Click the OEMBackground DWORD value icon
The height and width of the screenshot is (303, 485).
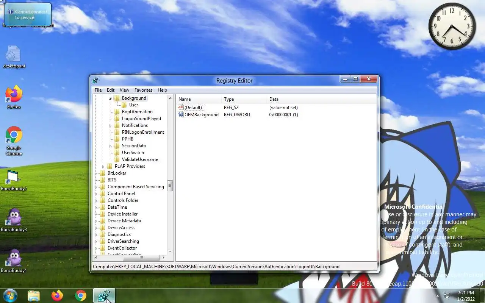tap(180, 115)
